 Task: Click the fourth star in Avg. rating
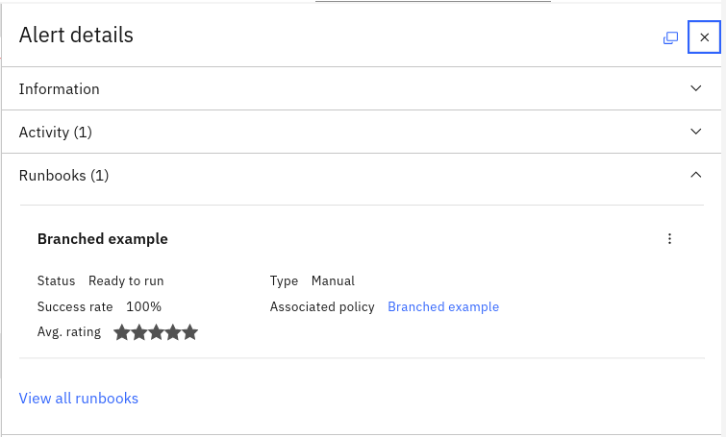(173, 332)
